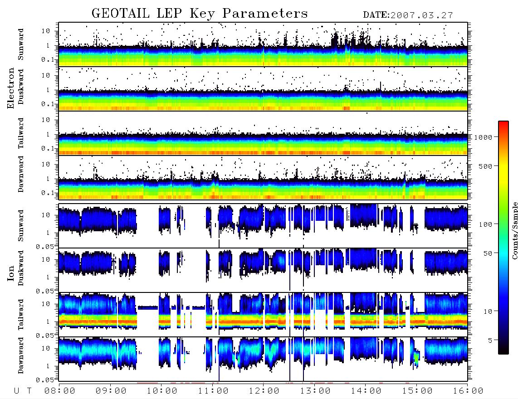
Task: Click the "0.05" tick of Ion Dawnward panel
Action: [44, 380]
